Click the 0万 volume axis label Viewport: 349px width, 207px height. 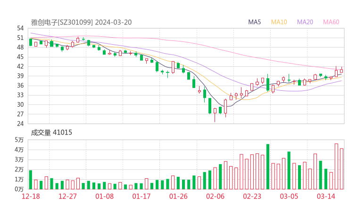[19, 189]
